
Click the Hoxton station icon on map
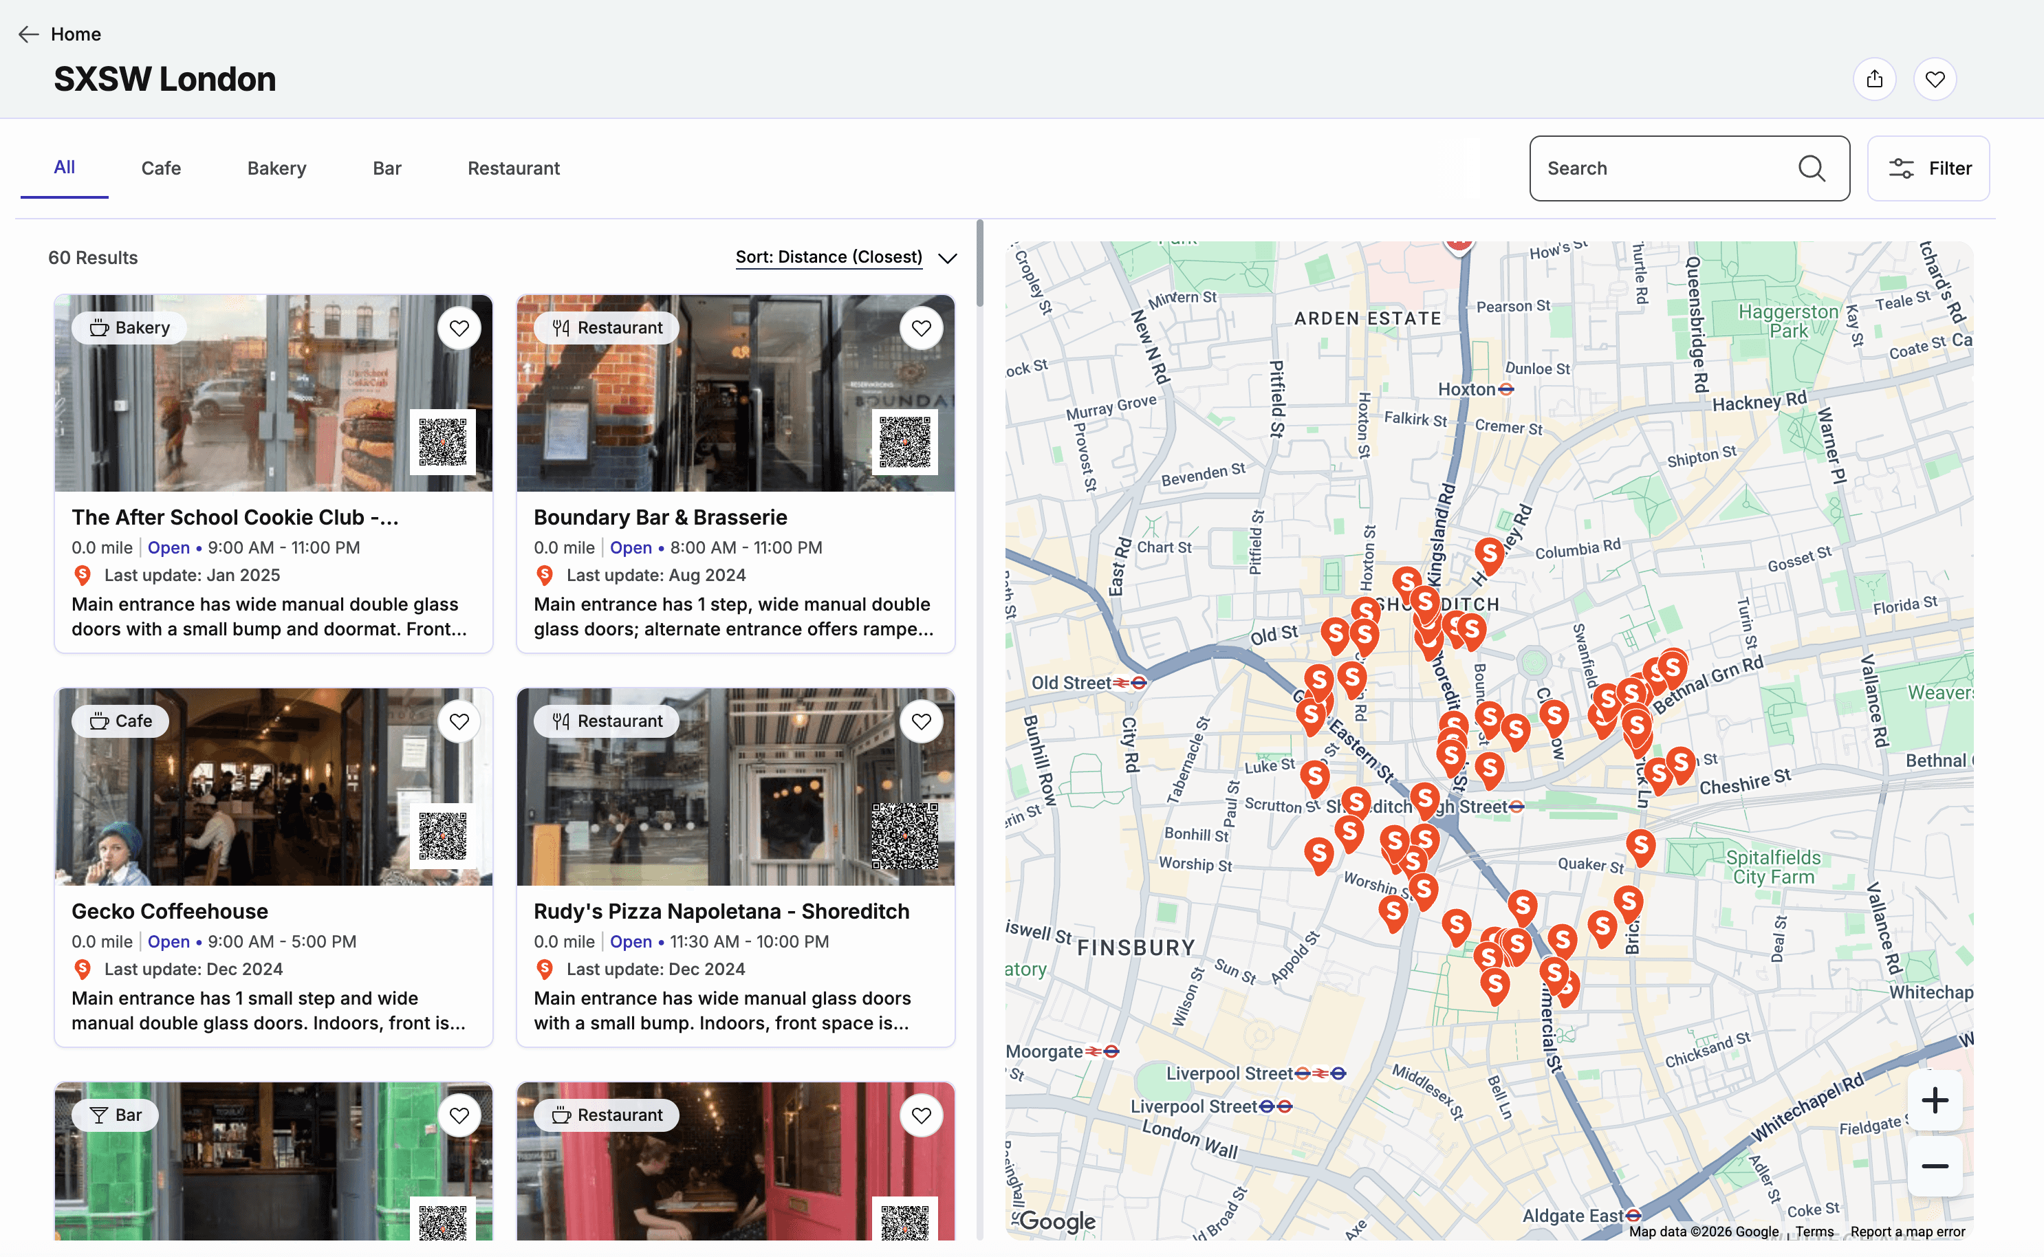[1505, 389]
